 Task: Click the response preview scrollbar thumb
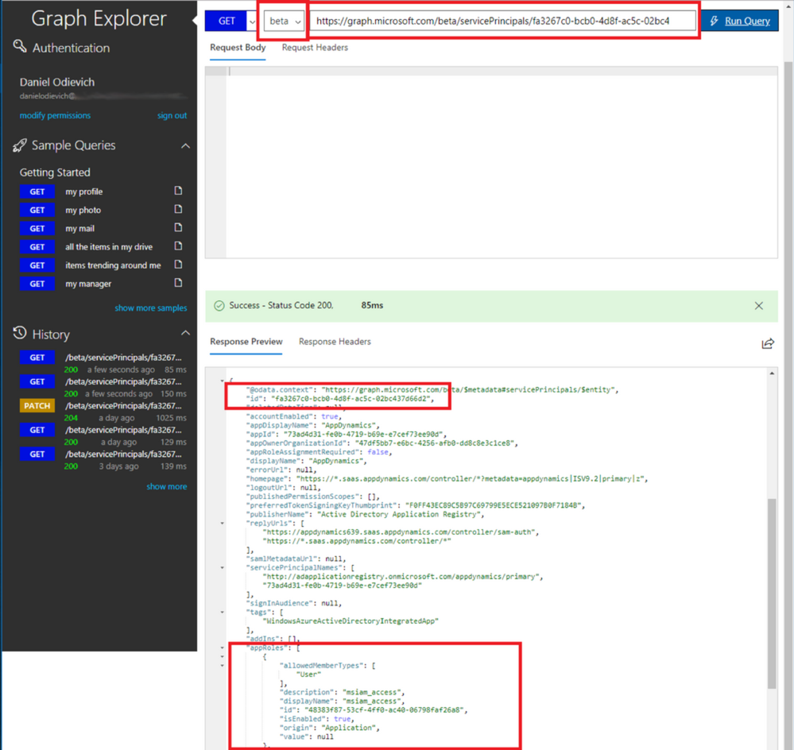click(772, 593)
